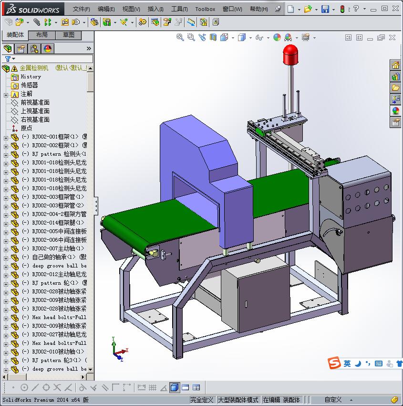
Task: Click the feature tree vertical scrollbar thumb
Action: pyautogui.click(x=90, y=82)
